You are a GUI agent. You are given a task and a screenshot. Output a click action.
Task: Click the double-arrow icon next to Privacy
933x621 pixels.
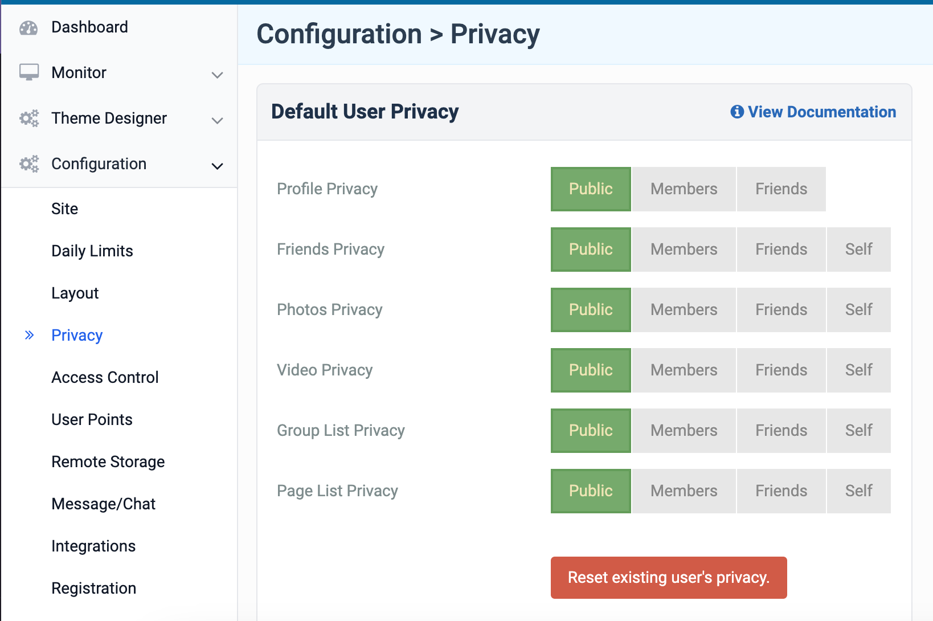click(30, 335)
